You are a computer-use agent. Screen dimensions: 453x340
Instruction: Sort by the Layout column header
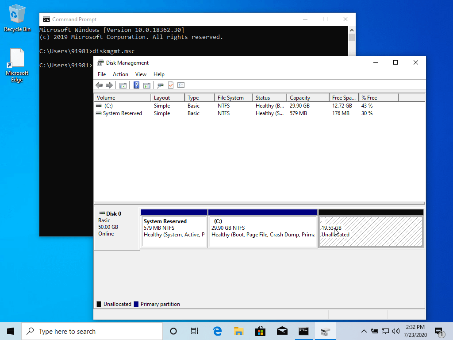pyautogui.click(x=168, y=98)
